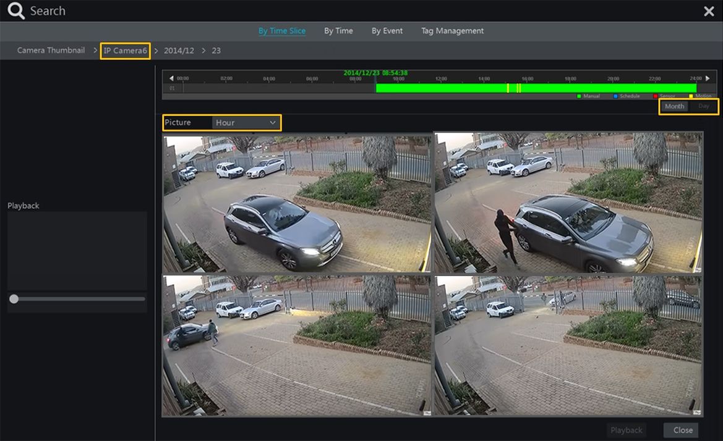Close the Search window with X
Image resolution: width=723 pixels, height=441 pixels.
(709, 11)
